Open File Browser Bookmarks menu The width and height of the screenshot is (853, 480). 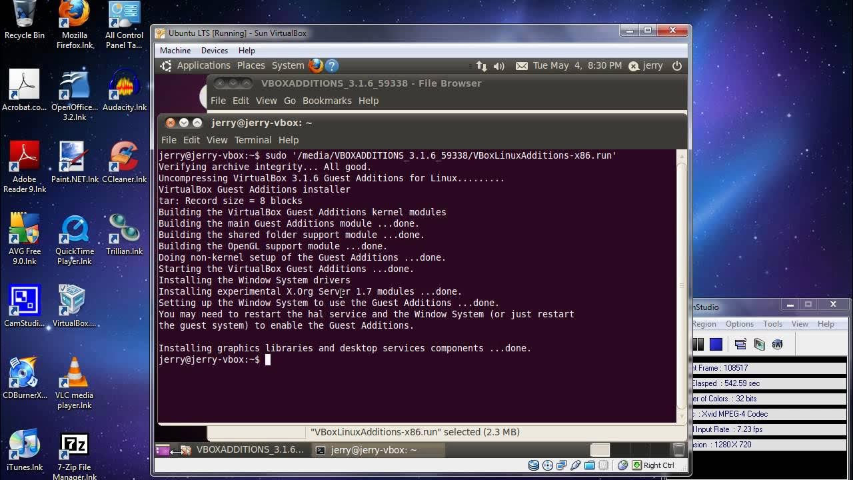(327, 101)
